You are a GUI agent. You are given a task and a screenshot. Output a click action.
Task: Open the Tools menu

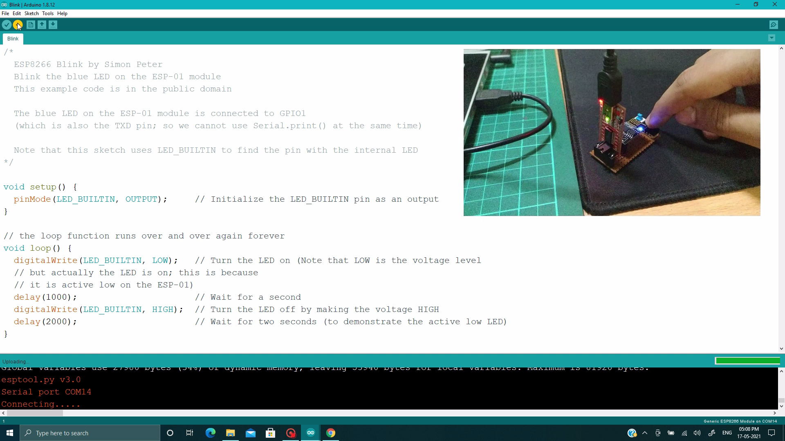(x=48, y=13)
